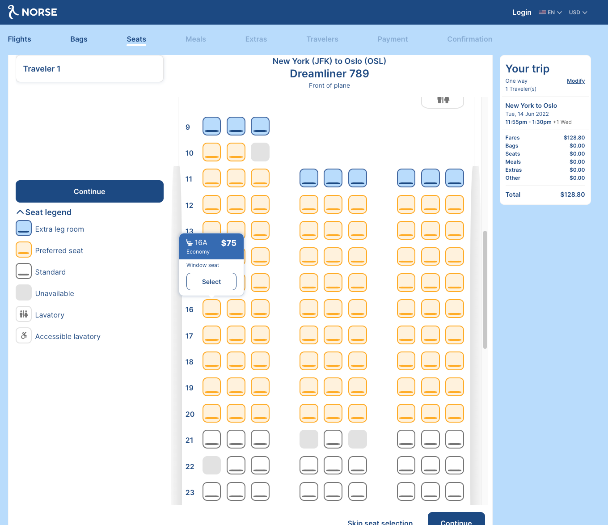The height and width of the screenshot is (525, 608).
Task: Choose row 12 right-block middle seat
Action: pos(431,204)
